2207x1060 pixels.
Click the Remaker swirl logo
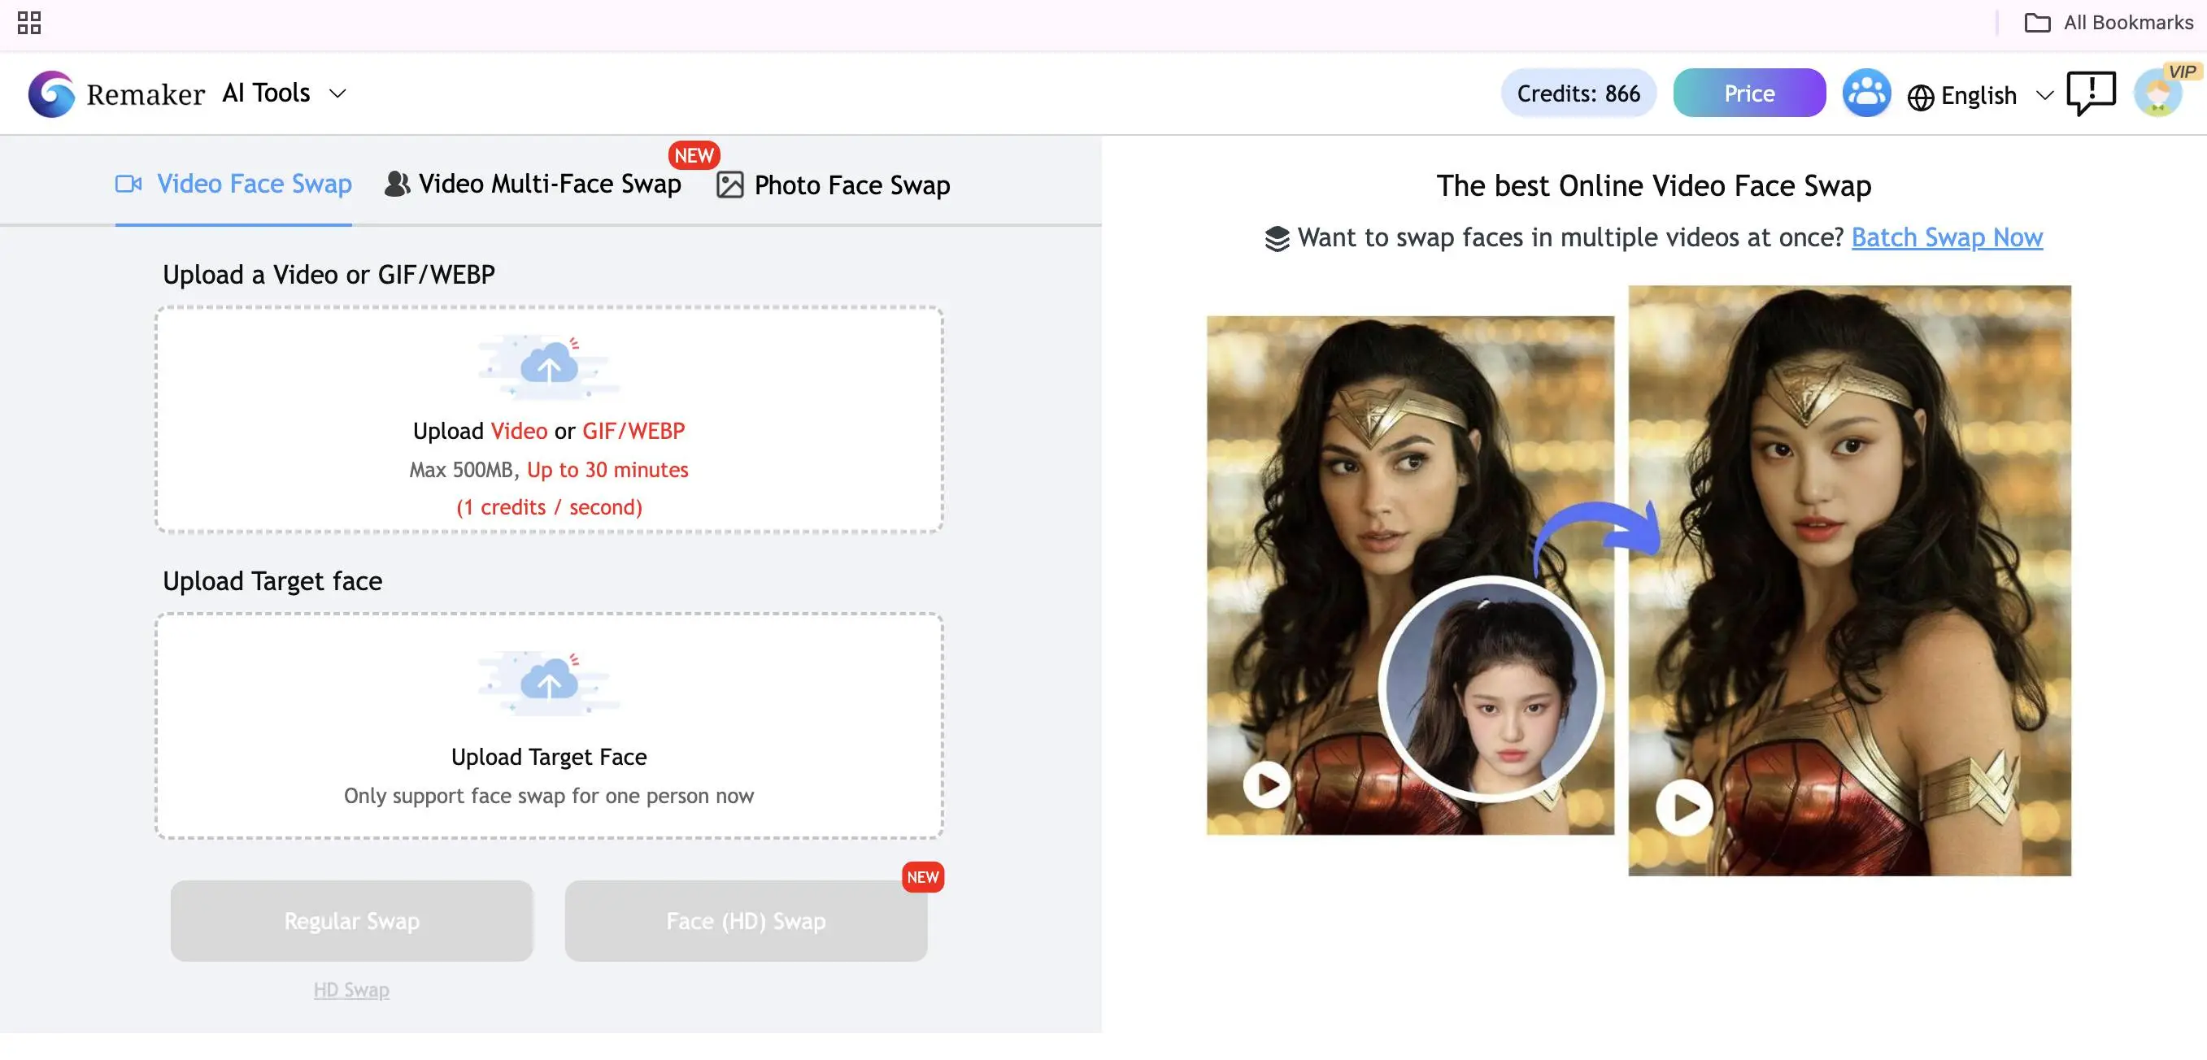[x=51, y=93]
